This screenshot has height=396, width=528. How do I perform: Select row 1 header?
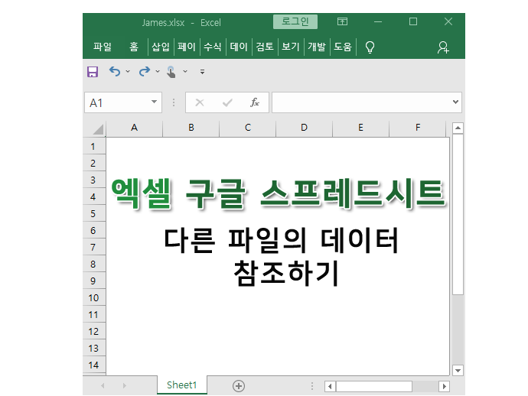tap(93, 146)
